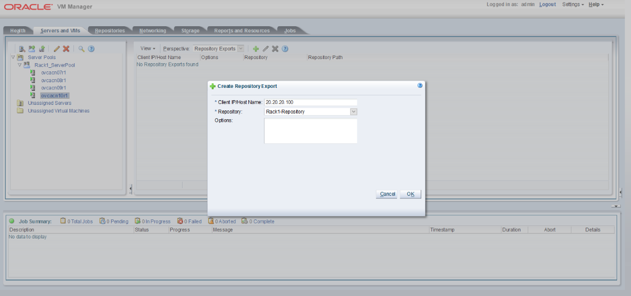
Task: Expand the View menu in the Repository Exports pane
Action: (147, 48)
